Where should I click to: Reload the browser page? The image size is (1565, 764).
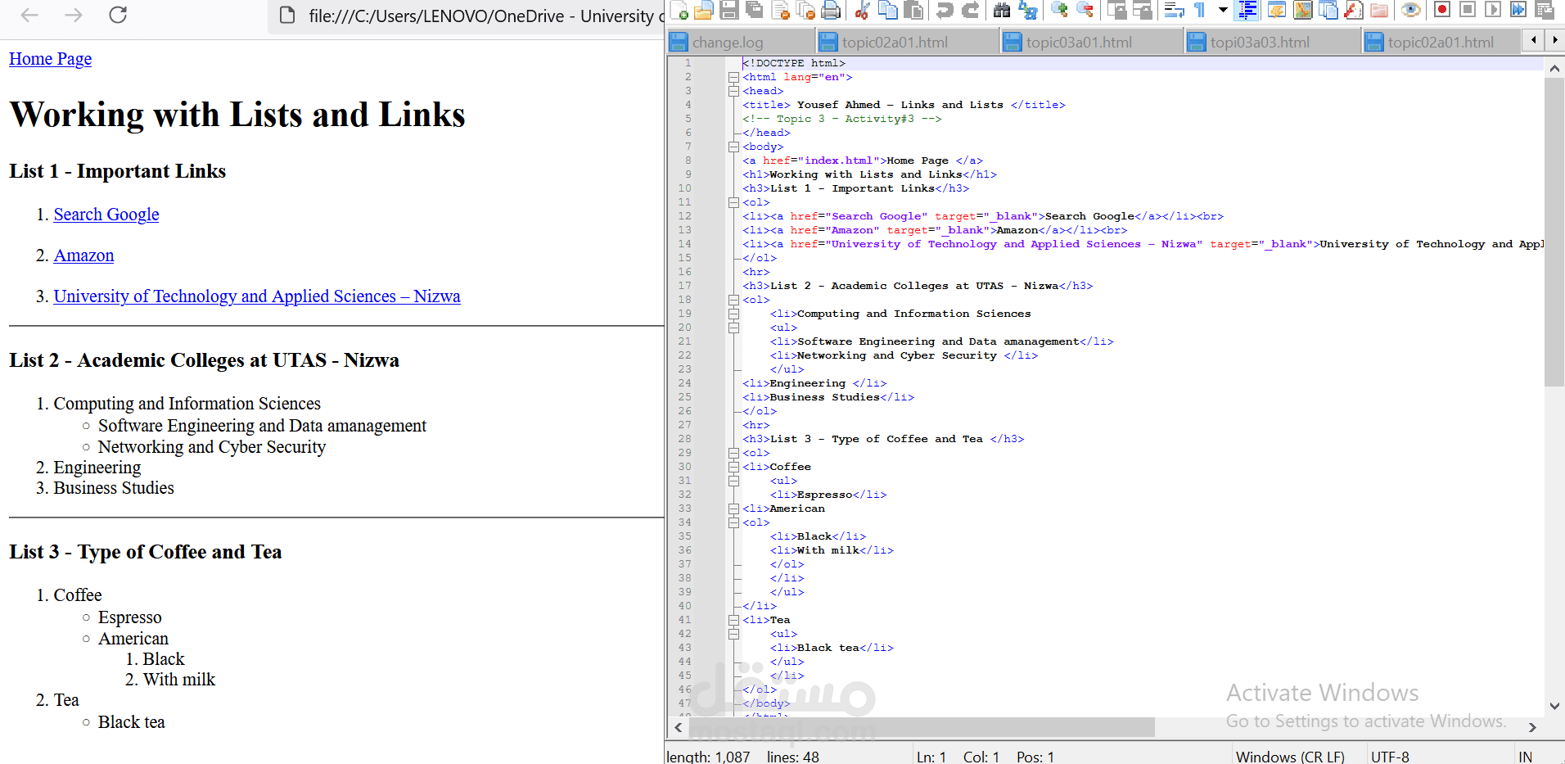coord(118,15)
